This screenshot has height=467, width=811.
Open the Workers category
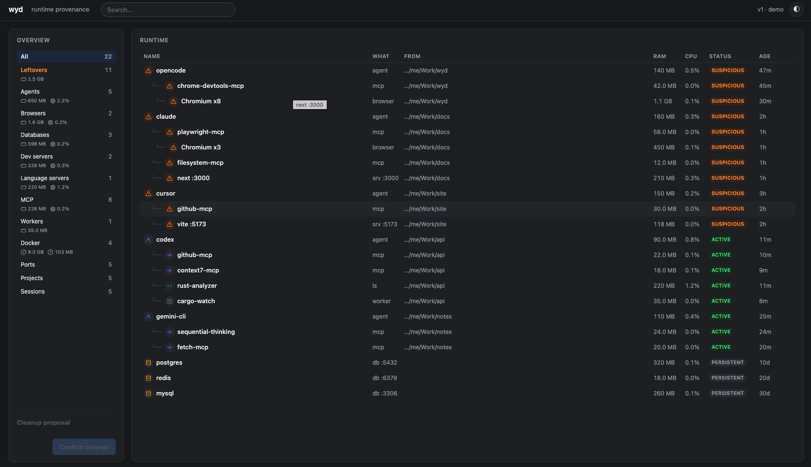(66, 225)
